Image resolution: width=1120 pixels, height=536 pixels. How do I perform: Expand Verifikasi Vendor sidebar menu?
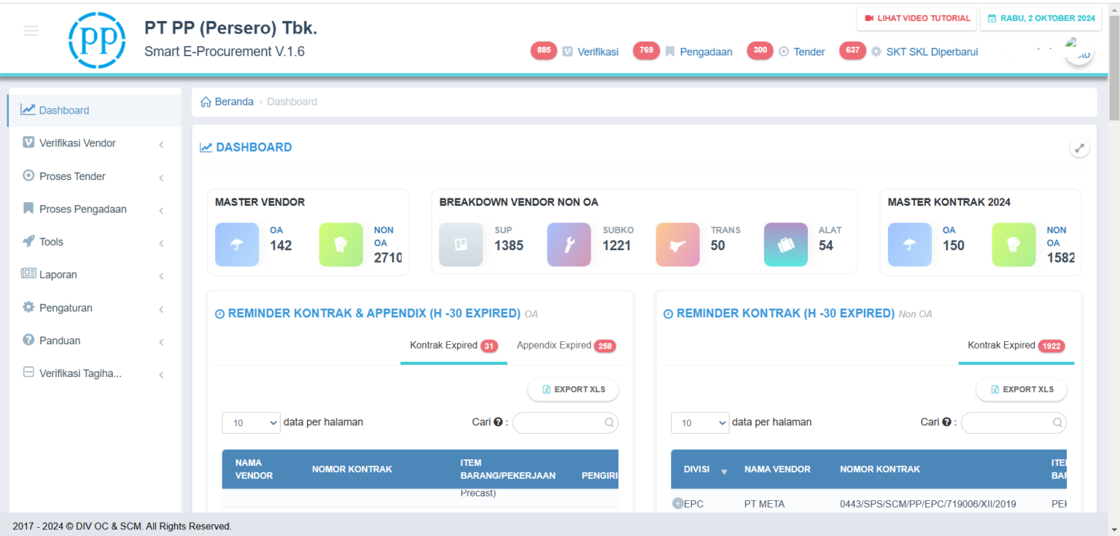point(77,143)
